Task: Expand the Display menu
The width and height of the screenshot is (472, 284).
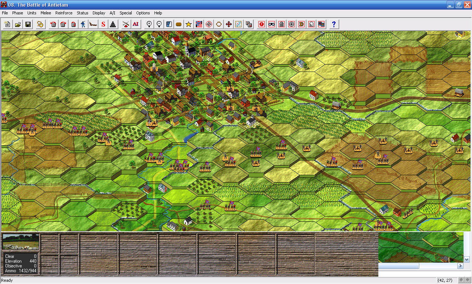Action: click(x=99, y=13)
